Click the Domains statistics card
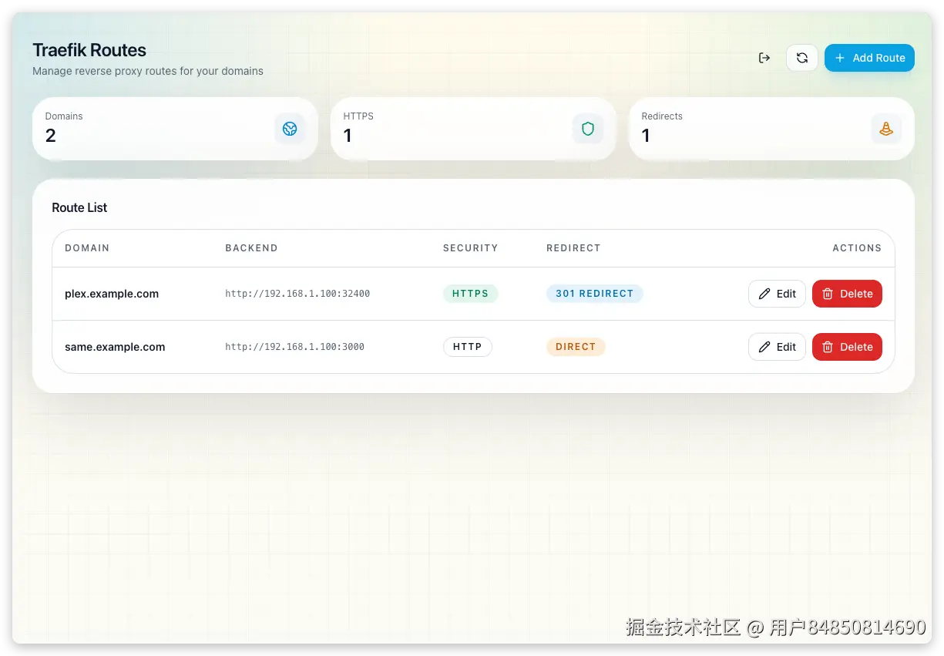 (x=175, y=129)
